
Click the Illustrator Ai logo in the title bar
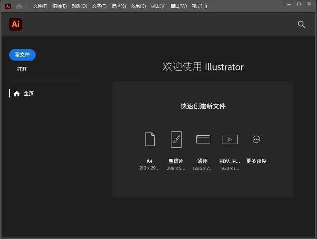[8, 6]
